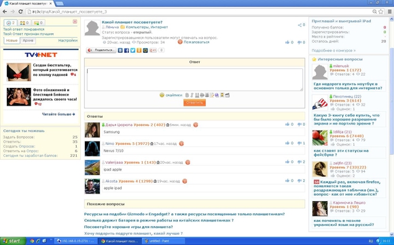Open the Beyonce news thumbnail
394x245 pixels.
coord(19,97)
